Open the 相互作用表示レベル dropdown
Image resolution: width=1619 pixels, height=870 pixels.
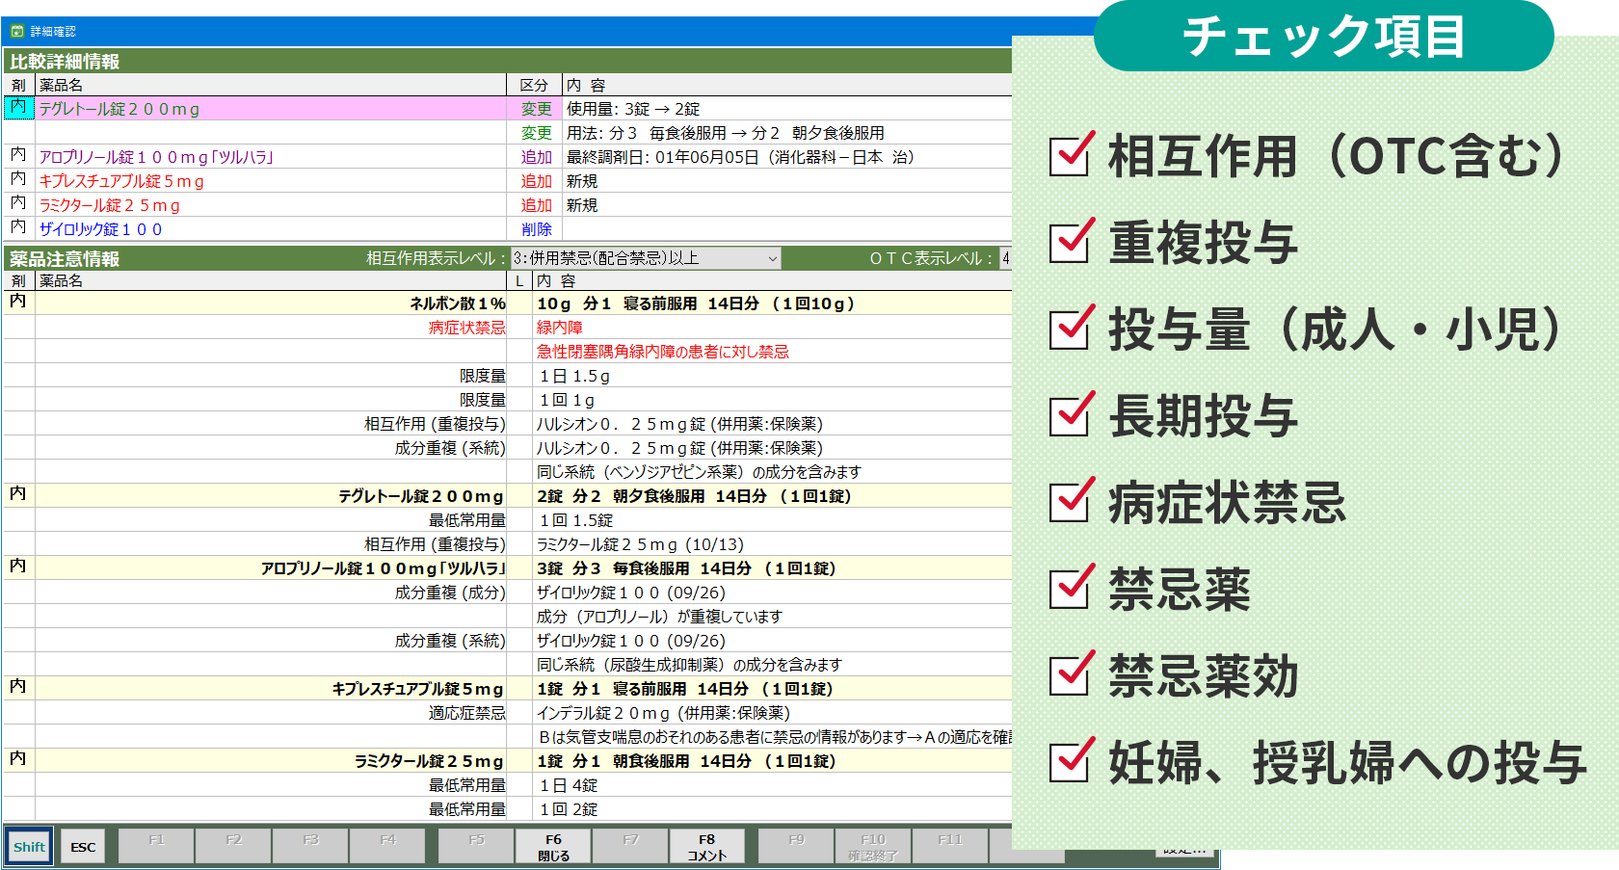pos(645,258)
